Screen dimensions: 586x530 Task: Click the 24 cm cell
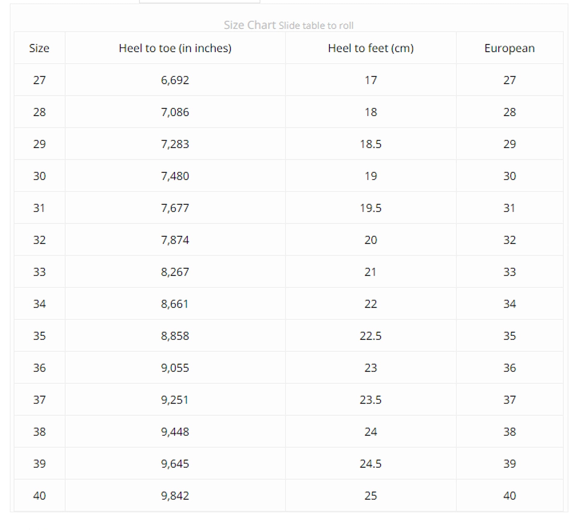pos(371,431)
